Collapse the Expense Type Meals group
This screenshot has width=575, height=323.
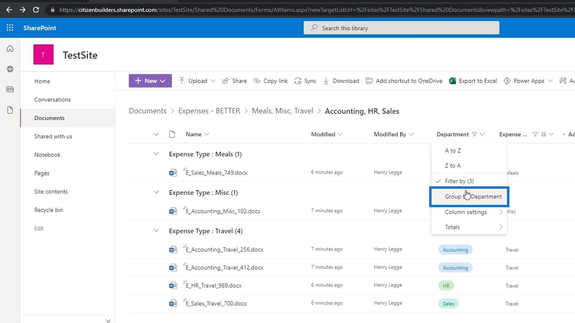tap(156, 154)
